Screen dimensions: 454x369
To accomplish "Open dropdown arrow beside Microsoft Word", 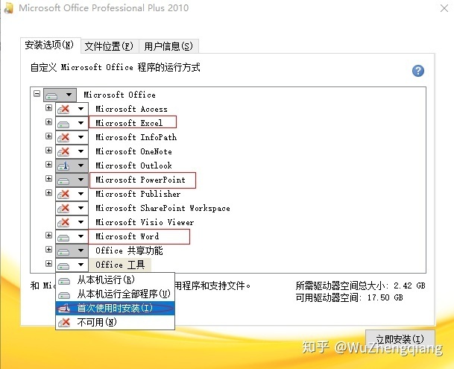I will 81,236.
